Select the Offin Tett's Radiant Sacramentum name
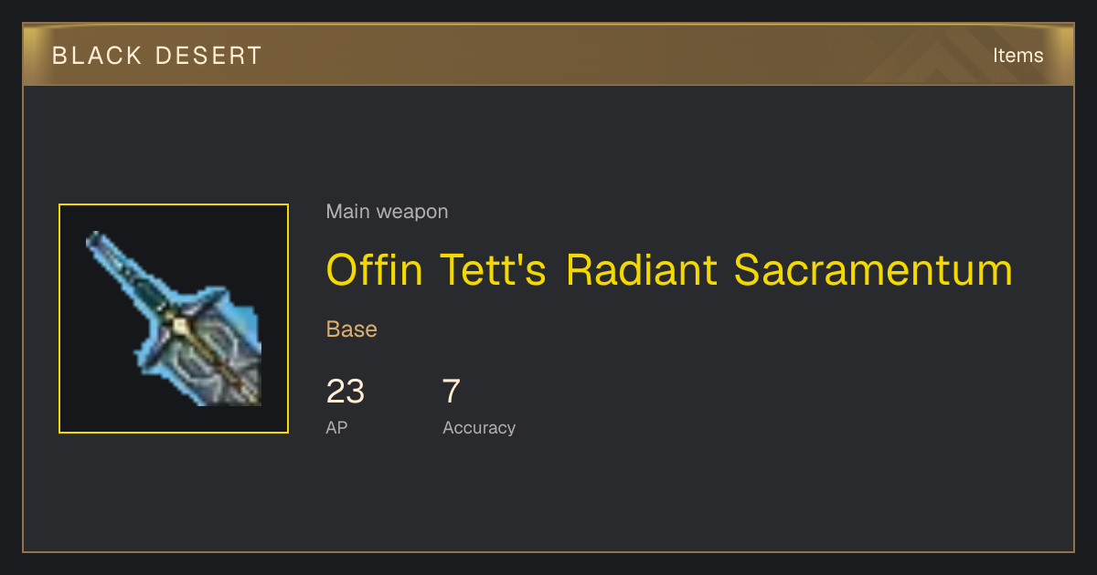 click(669, 270)
